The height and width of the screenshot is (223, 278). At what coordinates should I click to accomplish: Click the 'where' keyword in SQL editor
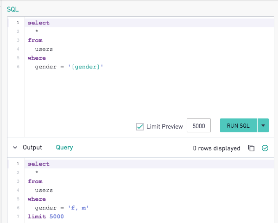coord(37,58)
